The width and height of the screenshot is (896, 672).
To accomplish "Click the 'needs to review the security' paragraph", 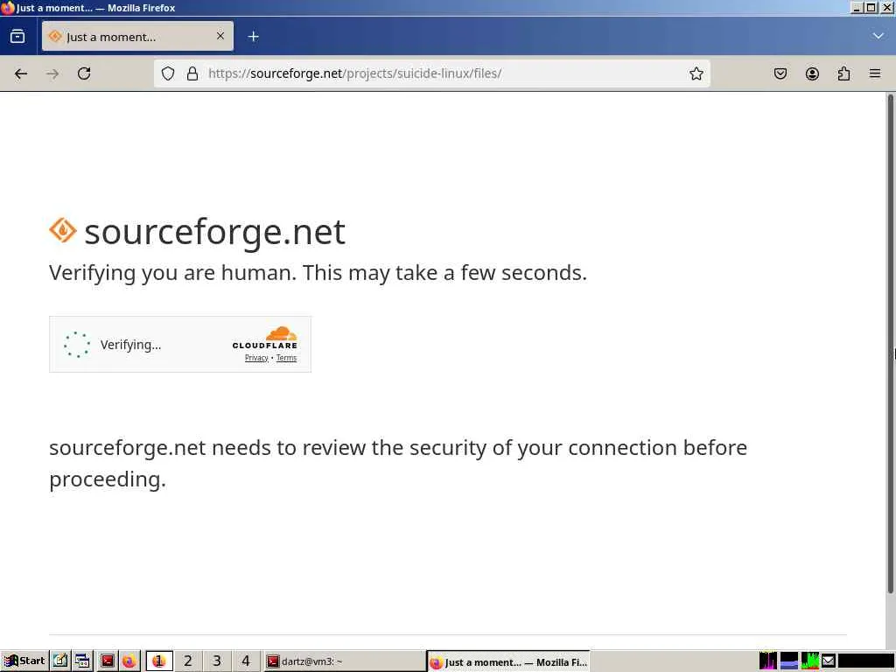I will [398, 463].
